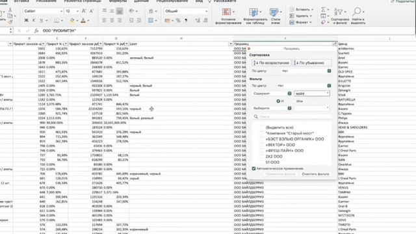Switch to the Разметка страницы ribbon tab
416x234 pixels.
point(83,1)
